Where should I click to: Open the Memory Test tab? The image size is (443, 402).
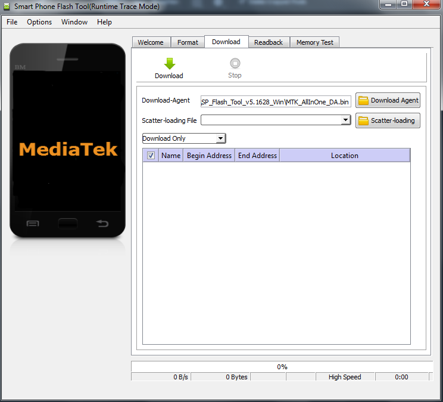[x=315, y=42]
